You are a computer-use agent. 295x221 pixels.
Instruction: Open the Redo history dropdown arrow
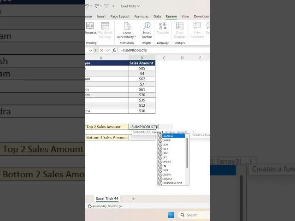101,6
